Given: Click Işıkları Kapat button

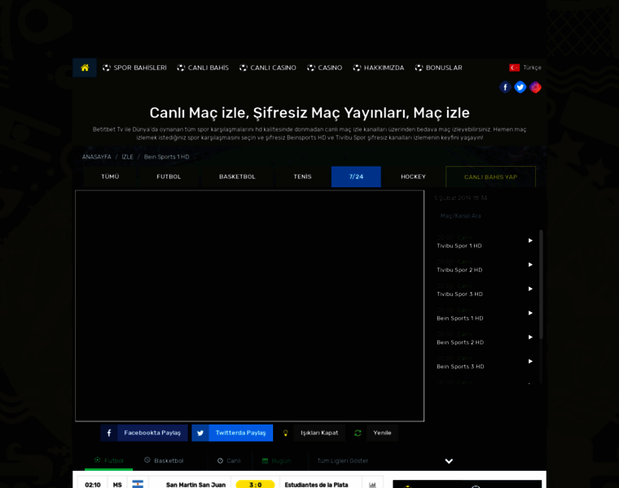Looking at the screenshot, I should pos(319,433).
